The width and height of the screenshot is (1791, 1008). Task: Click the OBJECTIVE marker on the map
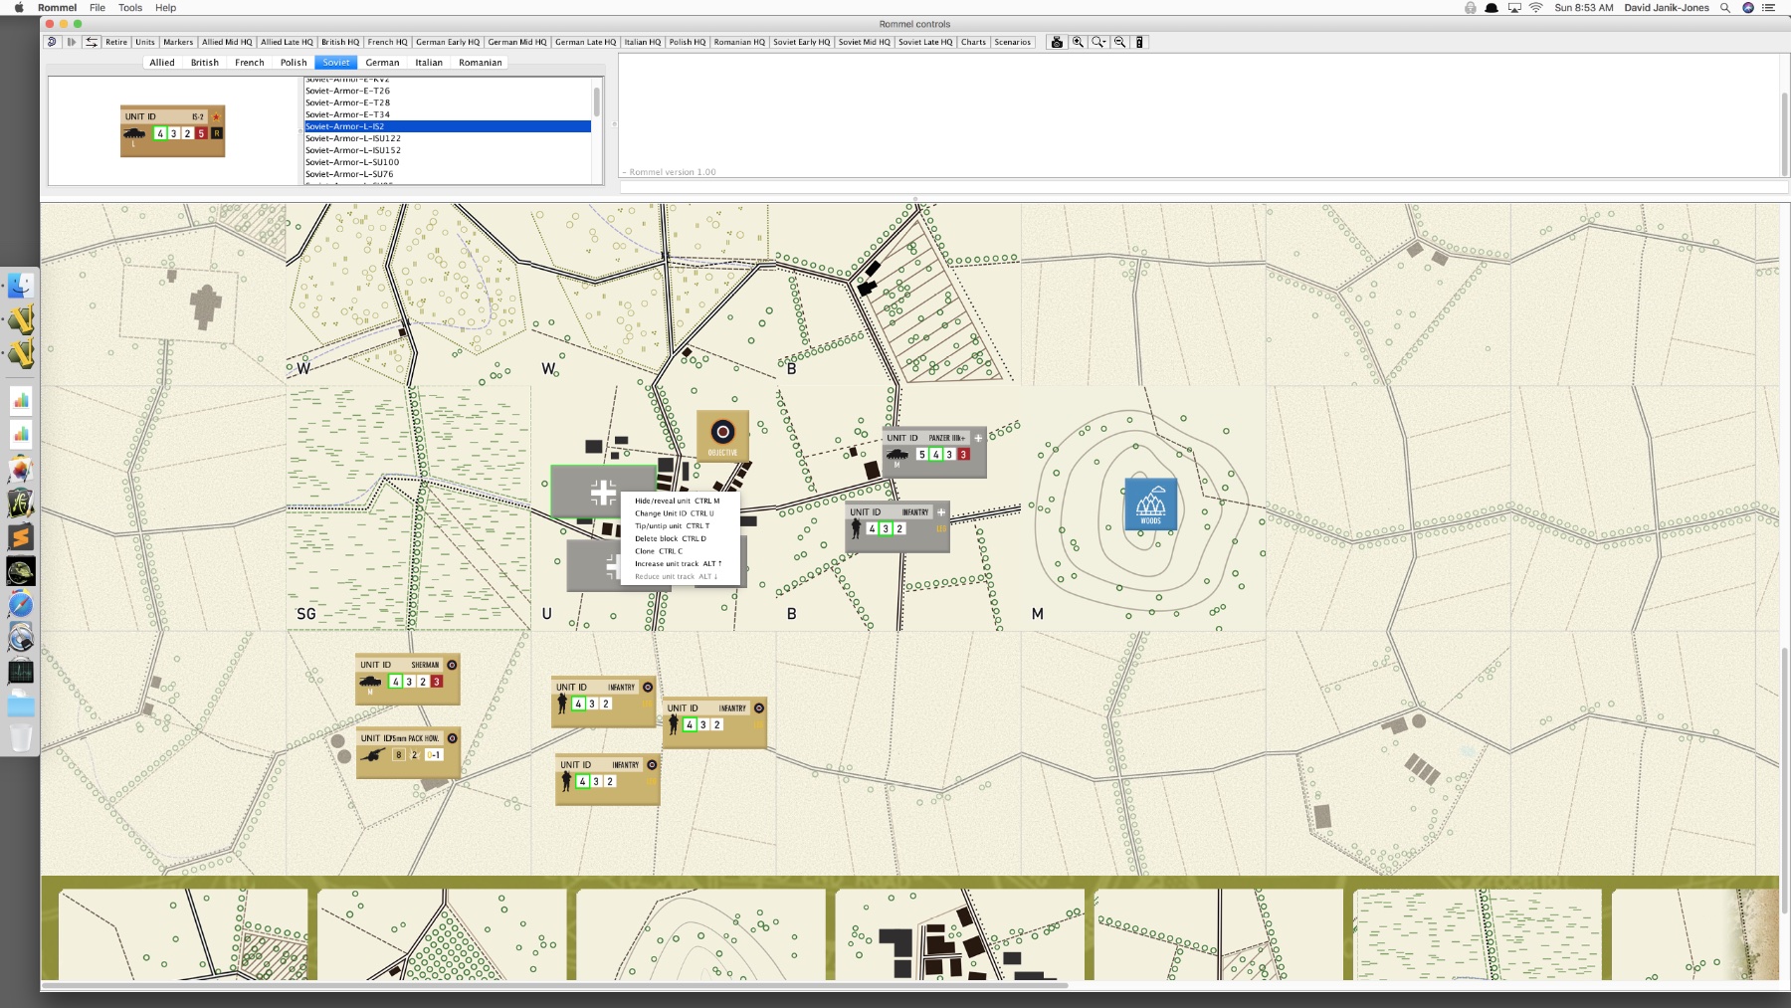[x=722, y=435]
